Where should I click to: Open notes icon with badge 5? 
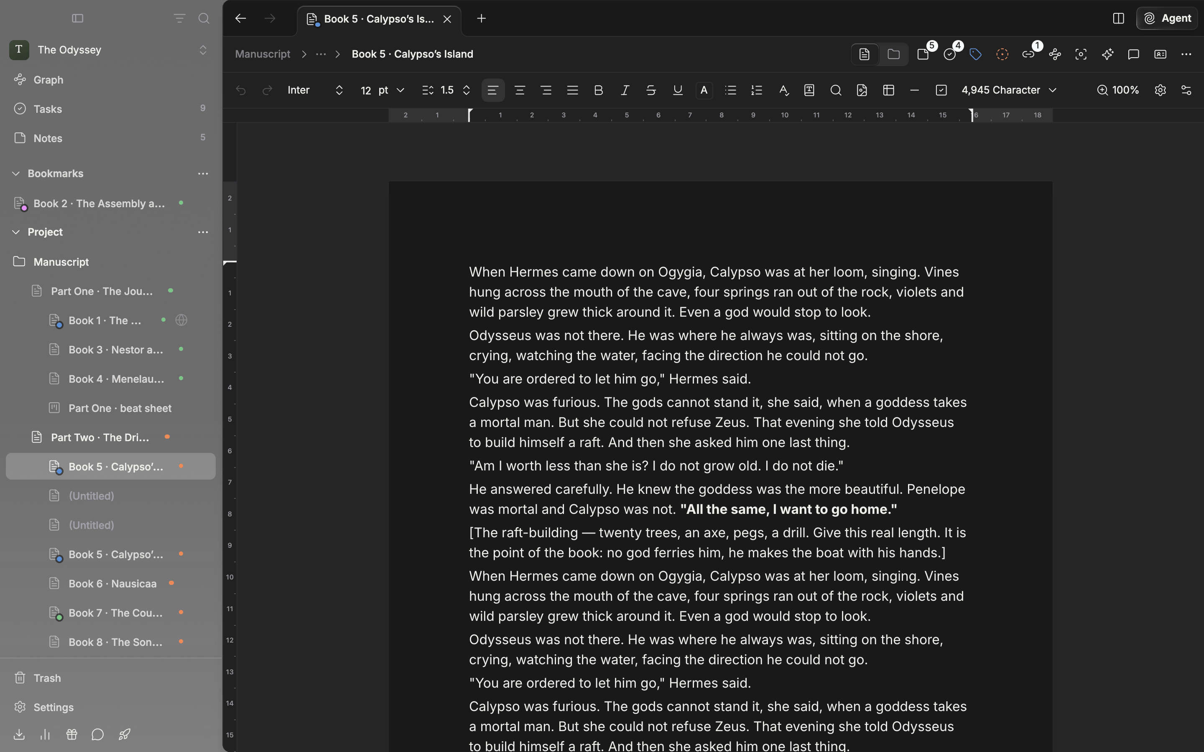[923, 54]
